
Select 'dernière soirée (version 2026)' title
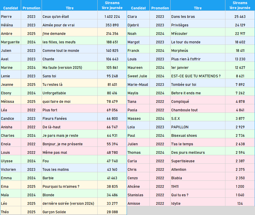pos(69,202)
